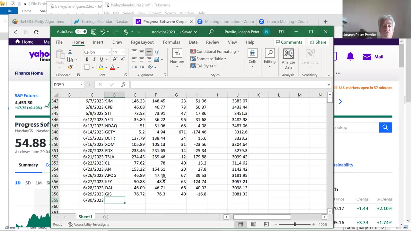Open the Cells group button
Image resolution: width=411 pixels, height=231 pixels.
point(252,58)
